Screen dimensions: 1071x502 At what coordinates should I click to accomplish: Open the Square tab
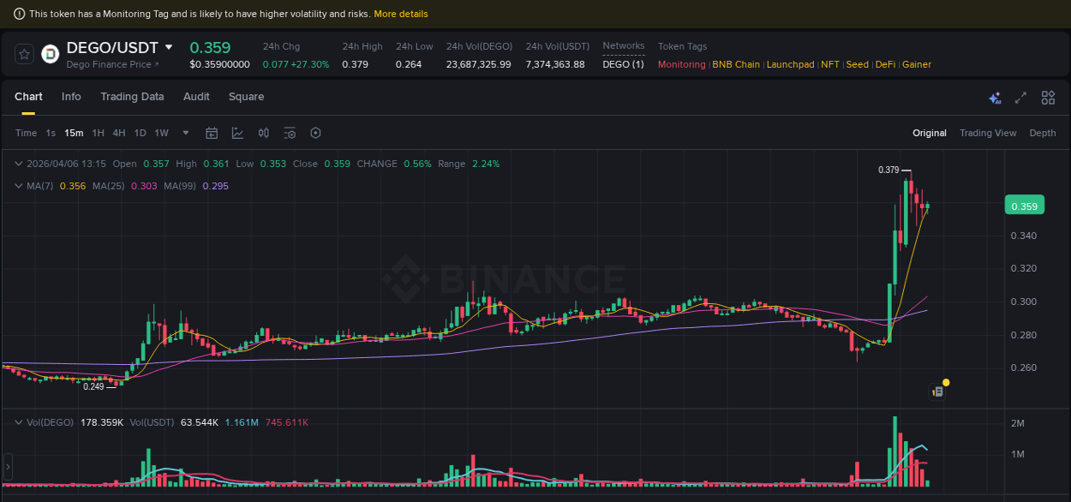coord(246,97)
